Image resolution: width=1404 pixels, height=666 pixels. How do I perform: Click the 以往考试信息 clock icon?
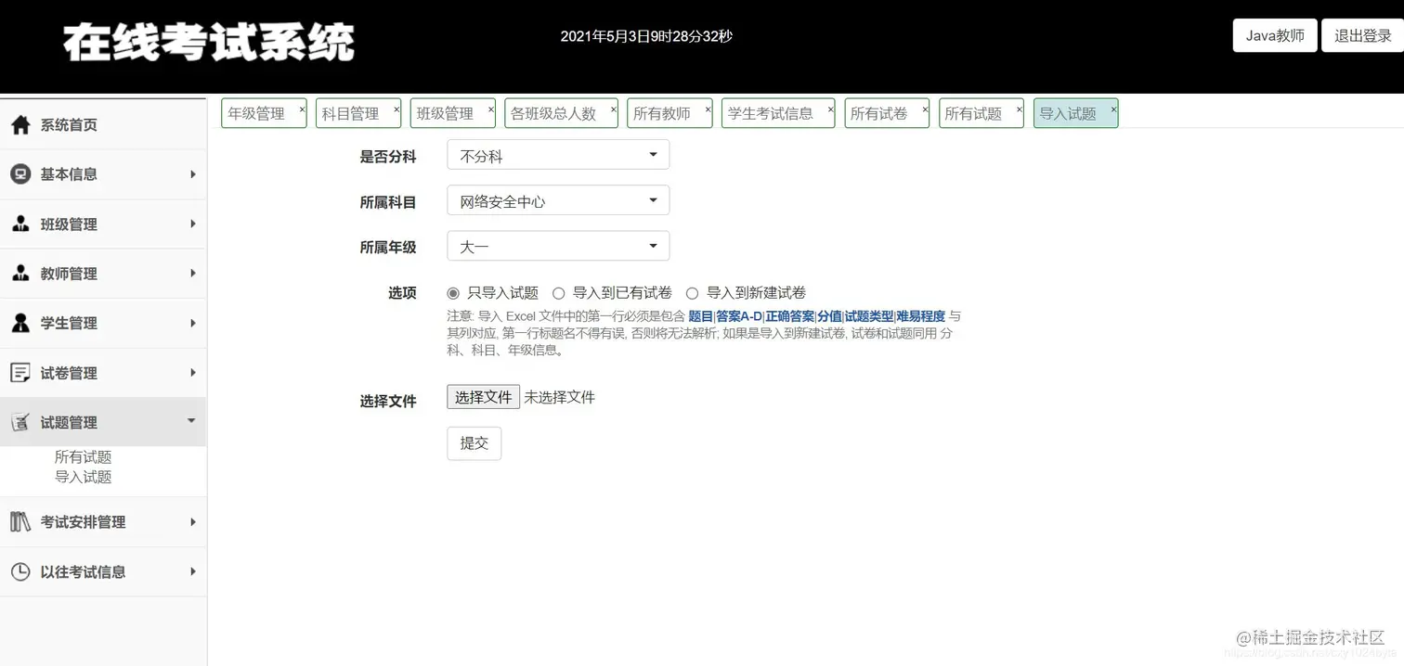pyautogui.click(x=20, y=571)
